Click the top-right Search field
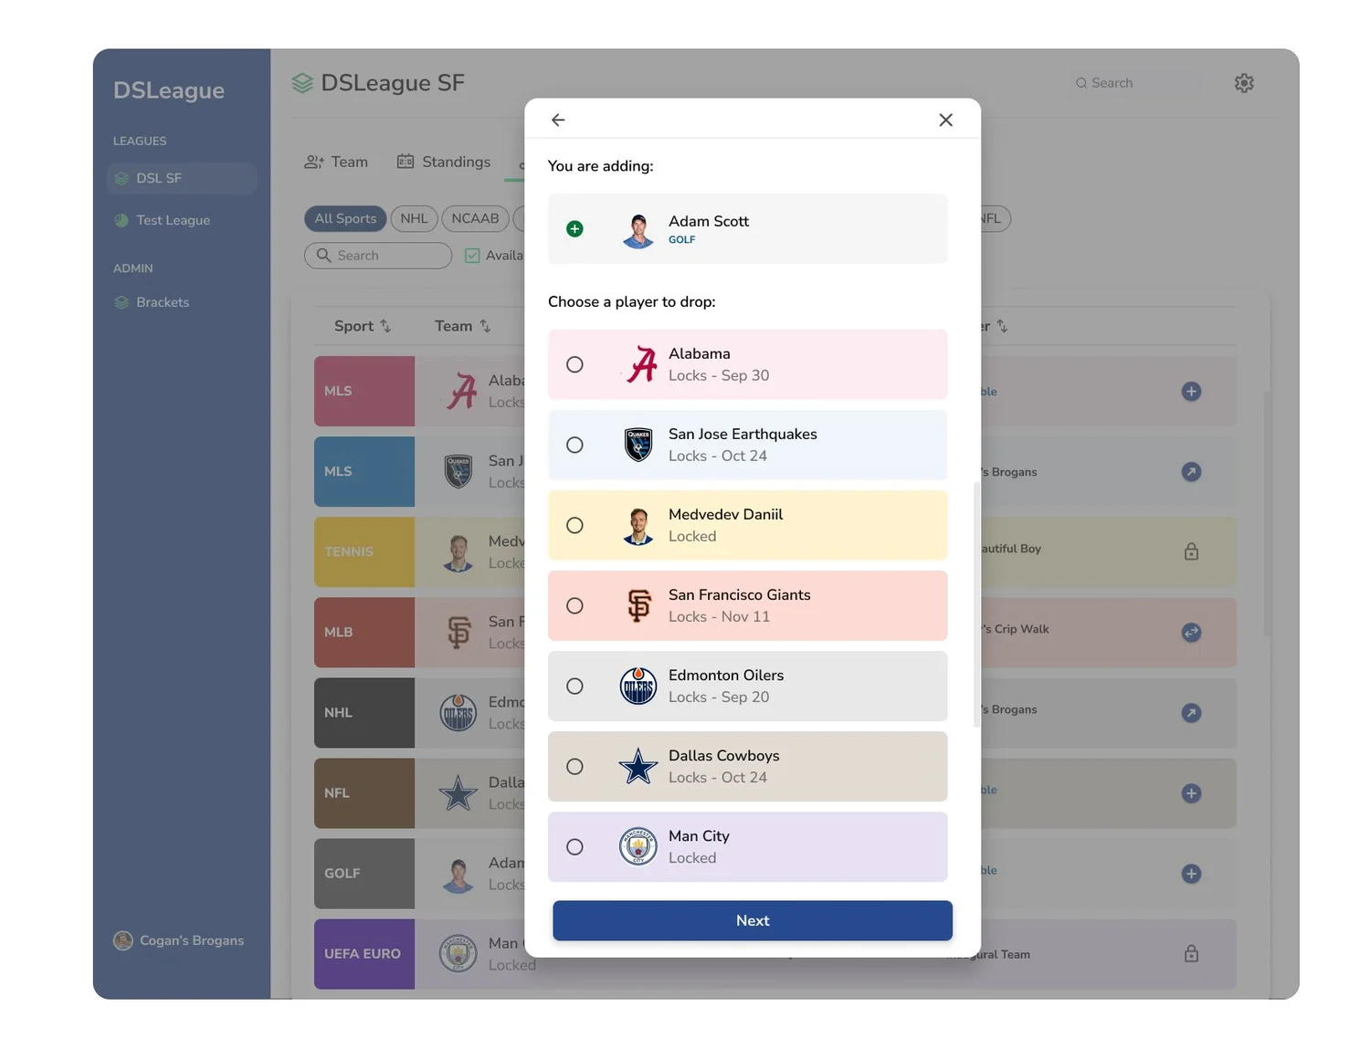Screen dimensions: 1370x1059 click(x=1135, y=83)
